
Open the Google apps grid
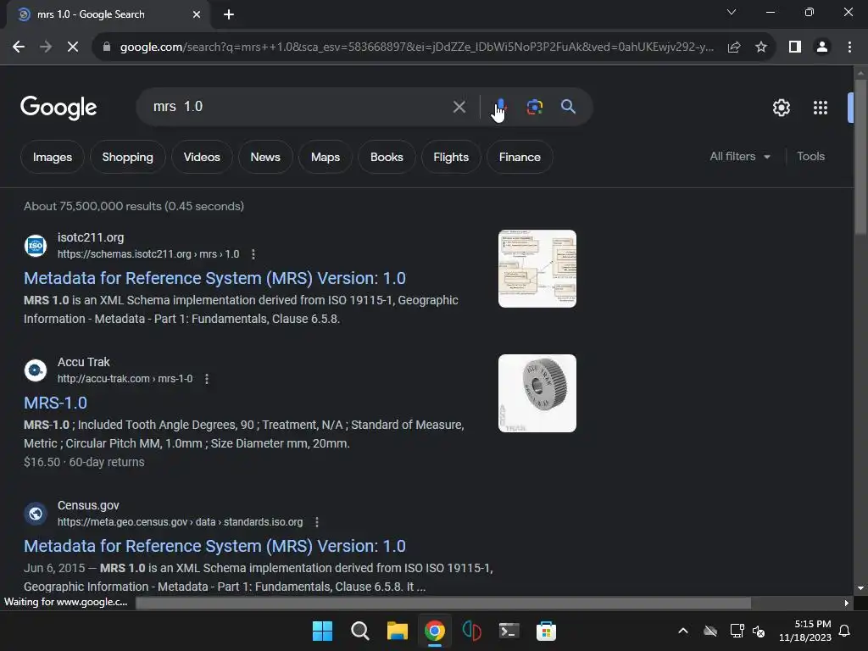pos(821,108)
